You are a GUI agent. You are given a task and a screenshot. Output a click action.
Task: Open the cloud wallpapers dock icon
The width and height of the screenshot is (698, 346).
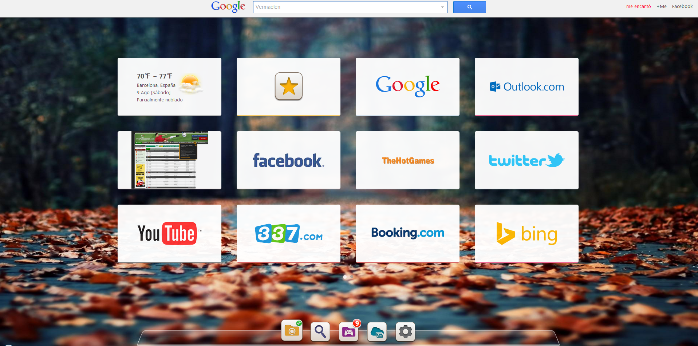tap(377, 331)
